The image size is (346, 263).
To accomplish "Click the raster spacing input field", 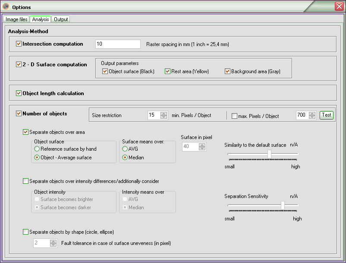I will coord(118,44).
